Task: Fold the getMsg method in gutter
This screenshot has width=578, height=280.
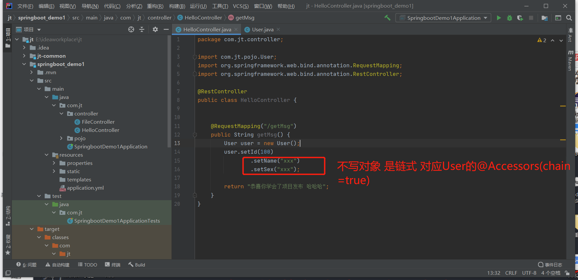Action: [x=195, y=135]
